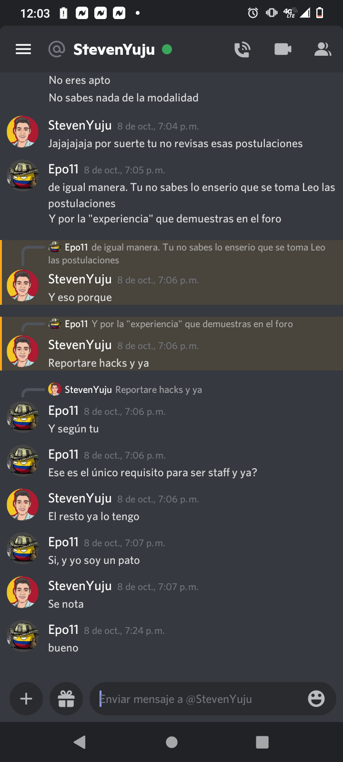This screenshot has width=343, height=762.
Task: Select the message 'Si, y yo soy un pato'
Action: (94, 560)
